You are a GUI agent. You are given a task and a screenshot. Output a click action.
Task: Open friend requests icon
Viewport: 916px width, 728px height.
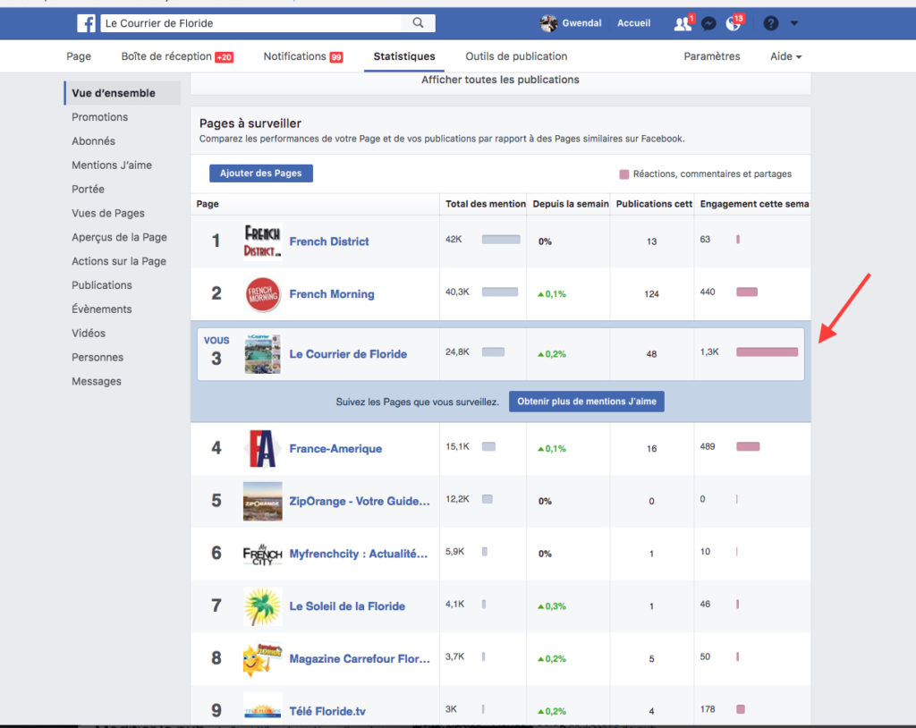[683, 23]
